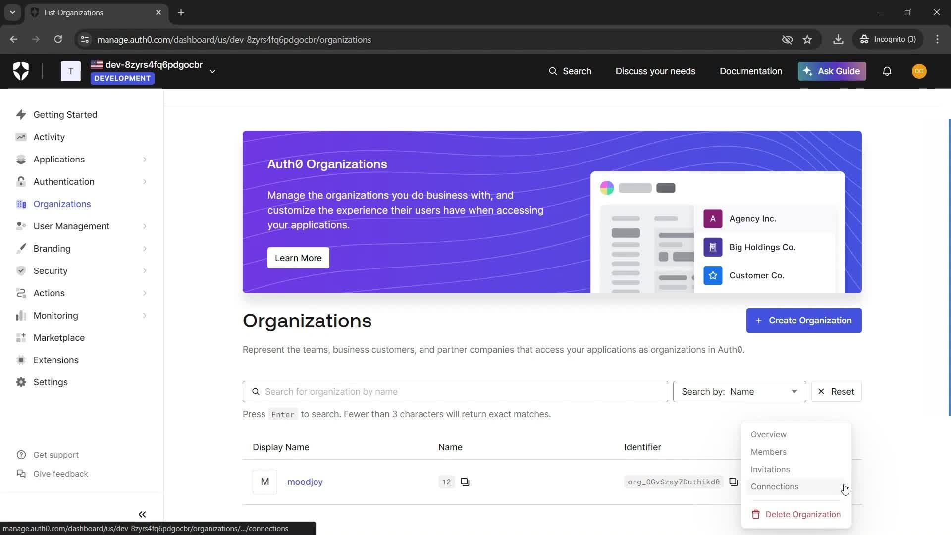Viewport: 951px width, 535px height.
Task: Open the user avatar menu
Action: [919, 71]
